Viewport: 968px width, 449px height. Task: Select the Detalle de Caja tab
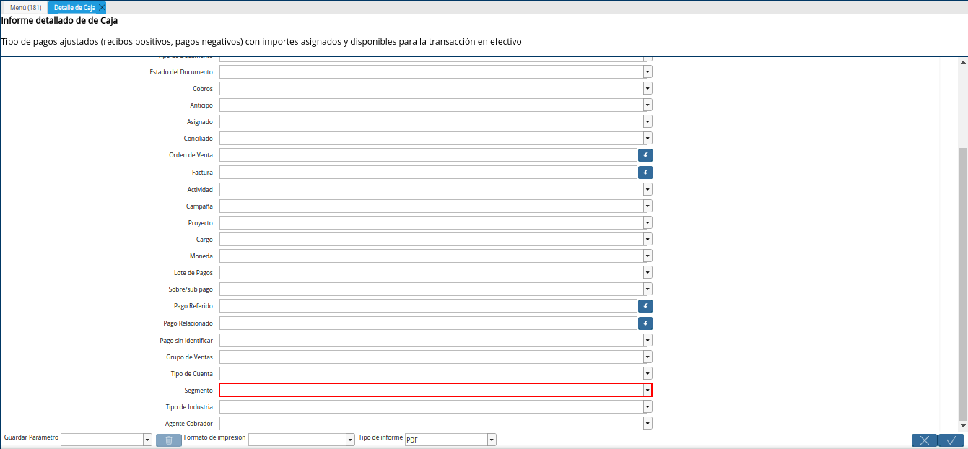pyautogui.click(x=72, y=7)
